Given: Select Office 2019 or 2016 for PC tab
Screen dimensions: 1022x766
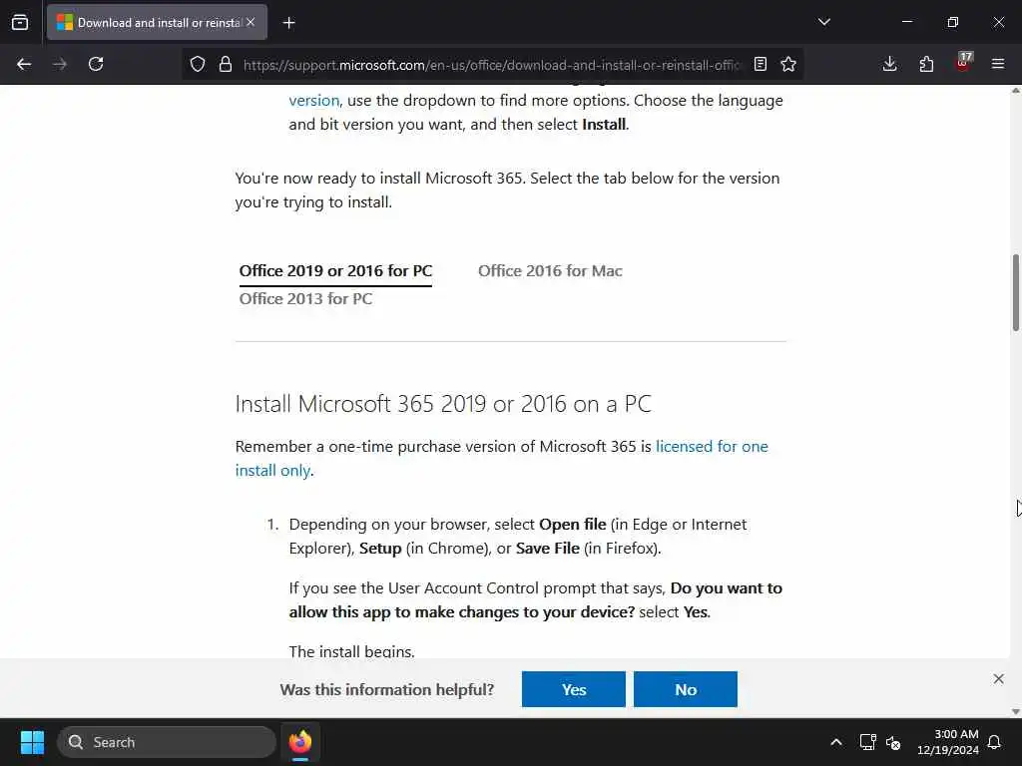Looking at the screenshot, I should 335,271.
